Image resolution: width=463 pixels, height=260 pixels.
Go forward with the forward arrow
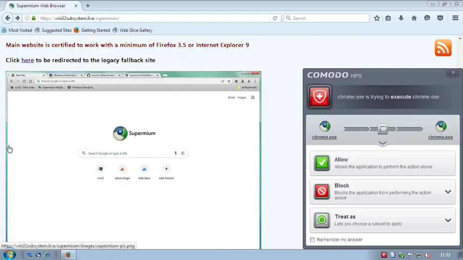coord(17,18)
